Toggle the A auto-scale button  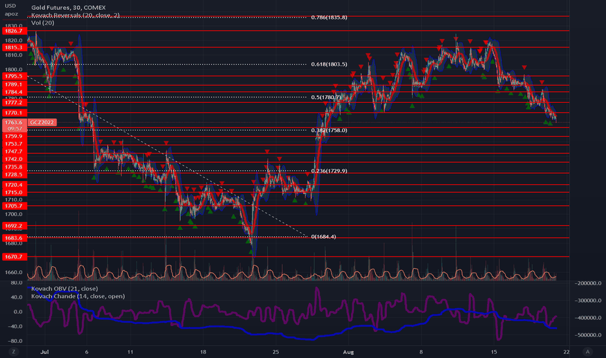click(588, 351)
